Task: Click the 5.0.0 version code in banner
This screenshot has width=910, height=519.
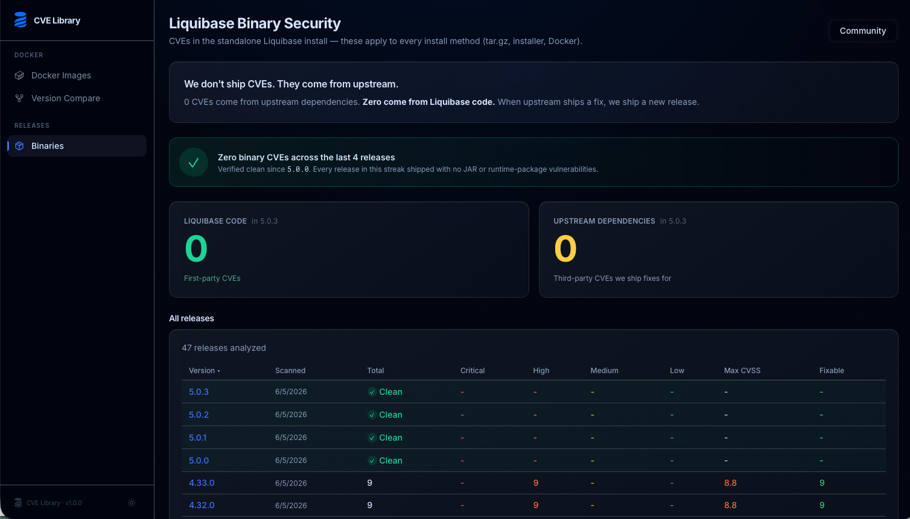Action: click(298, 169)
